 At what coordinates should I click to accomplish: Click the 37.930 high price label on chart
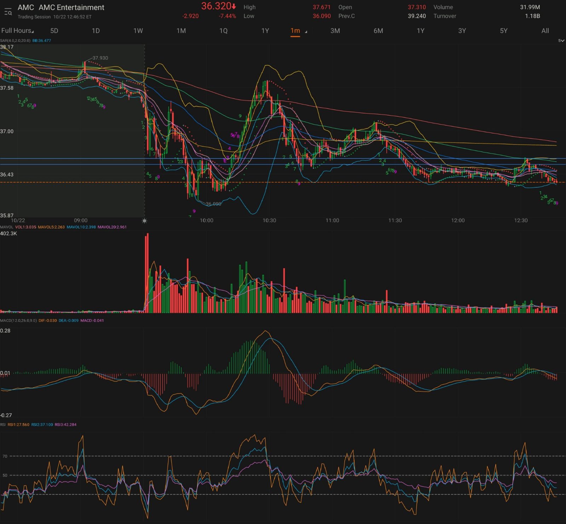pyautogui.click(x=100, y=58)
